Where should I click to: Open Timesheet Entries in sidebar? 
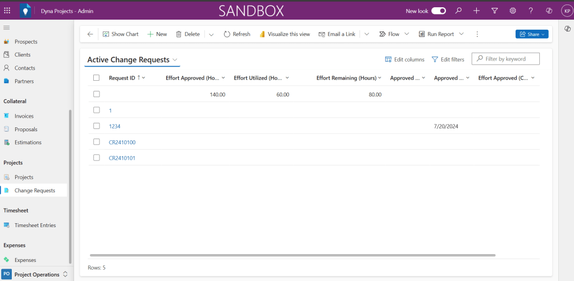[x=35, y=225]
